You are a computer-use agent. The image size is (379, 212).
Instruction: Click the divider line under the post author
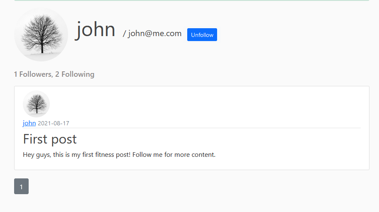click(x=192, y=128)
